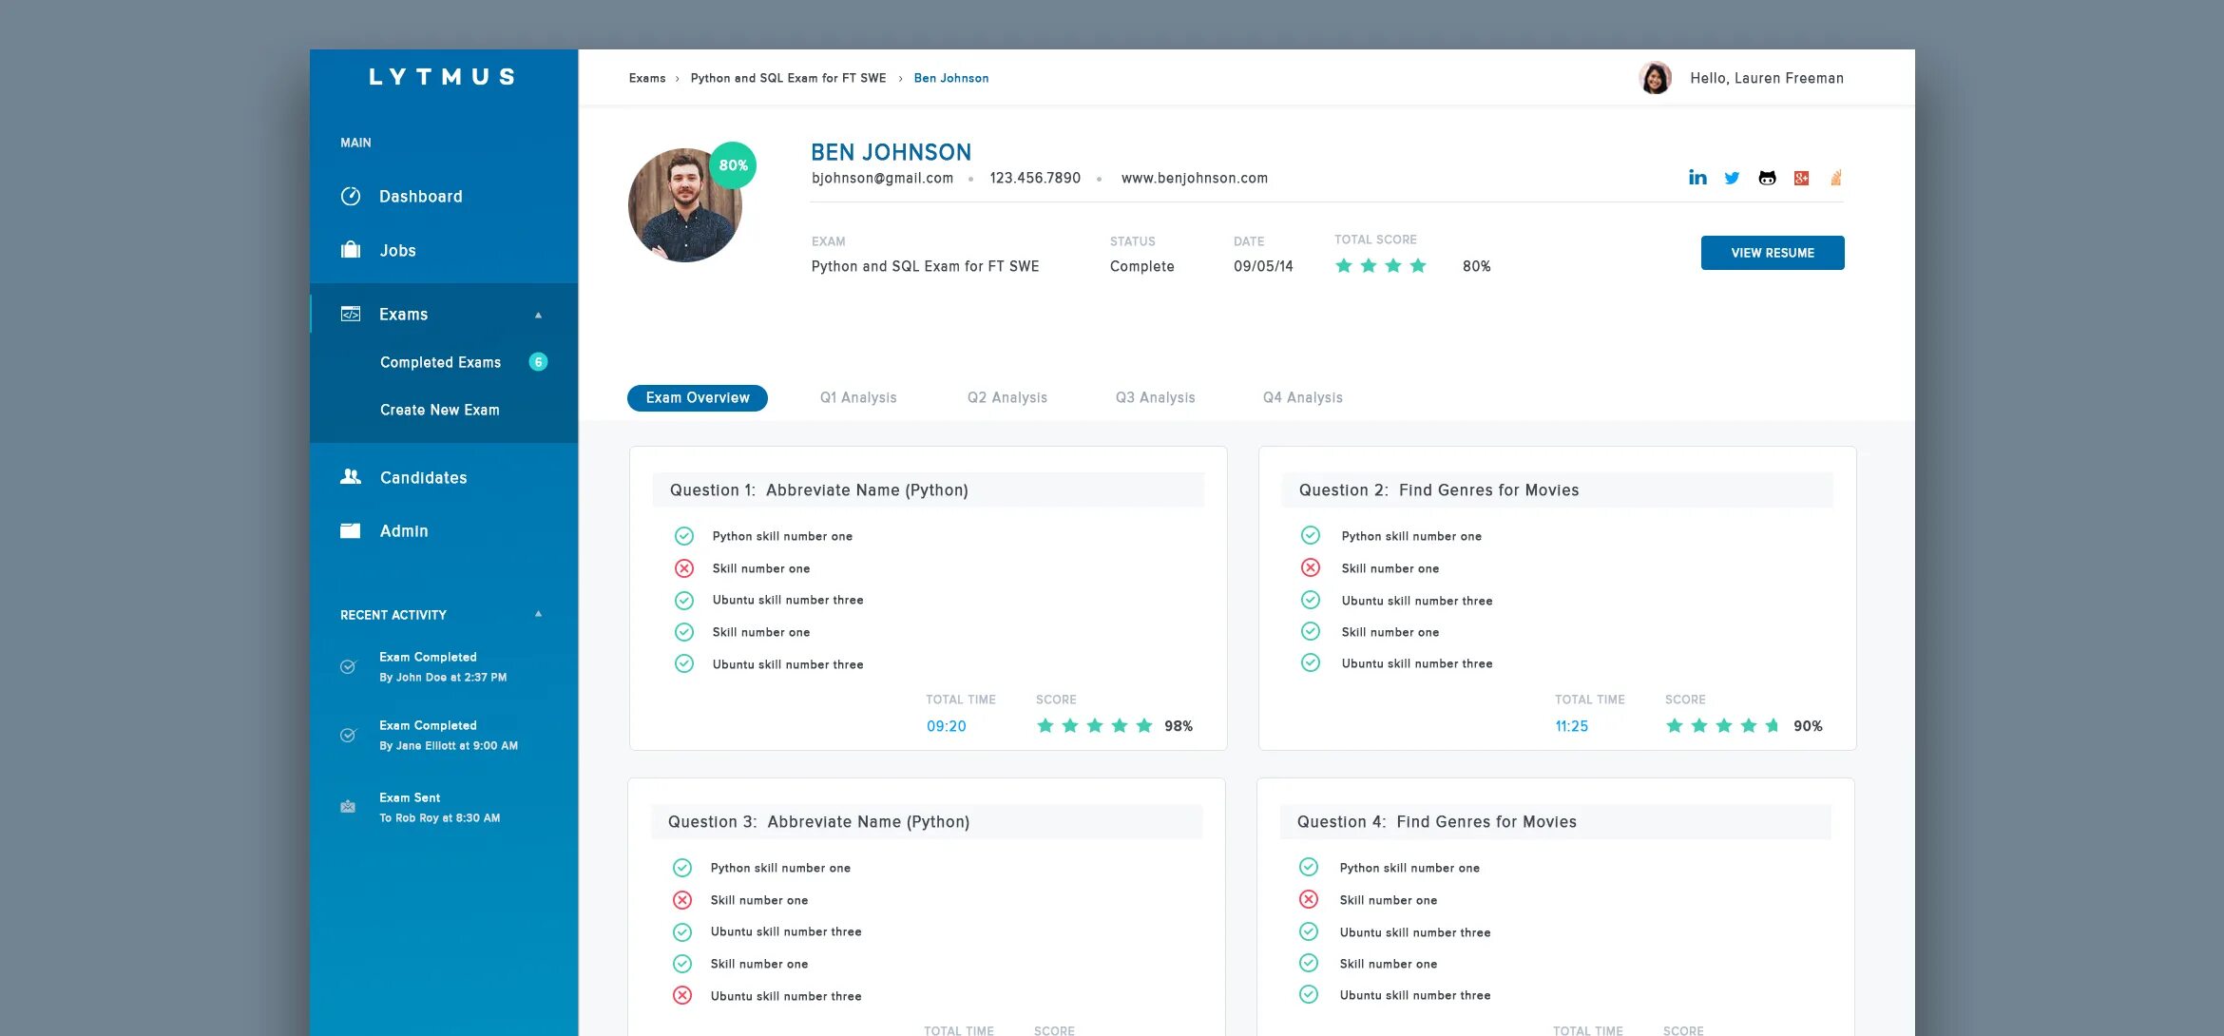2224x1036 pixels.
Task: Click the Twitter bird icon
Action: (x=1732, y=178)
